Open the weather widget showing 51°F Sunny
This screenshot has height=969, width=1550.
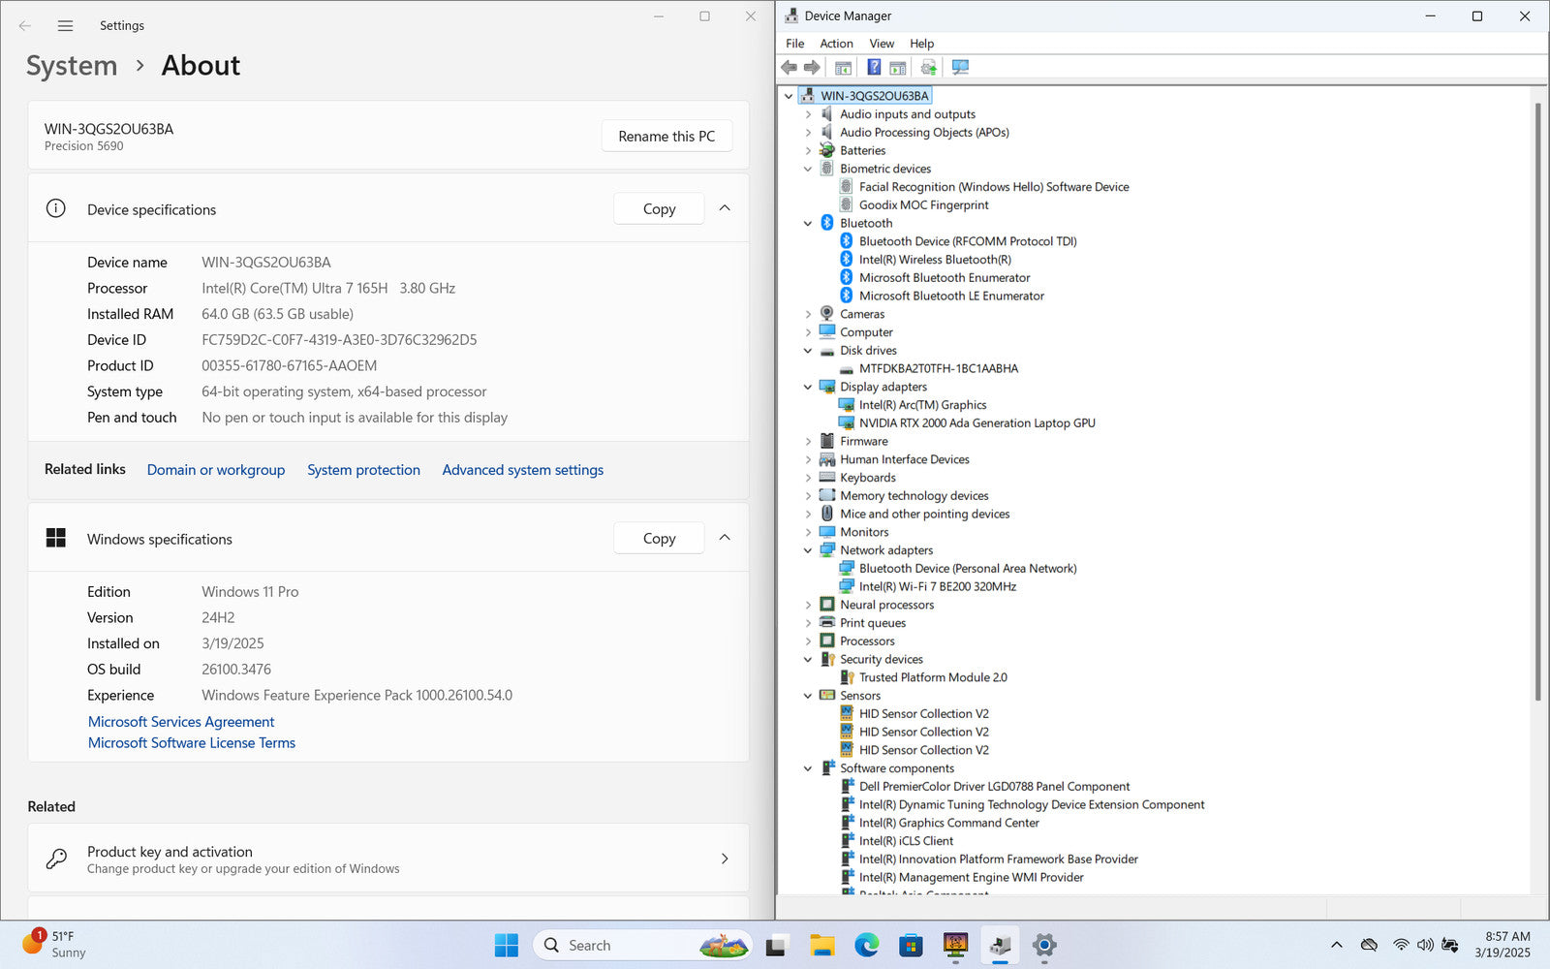56,945
